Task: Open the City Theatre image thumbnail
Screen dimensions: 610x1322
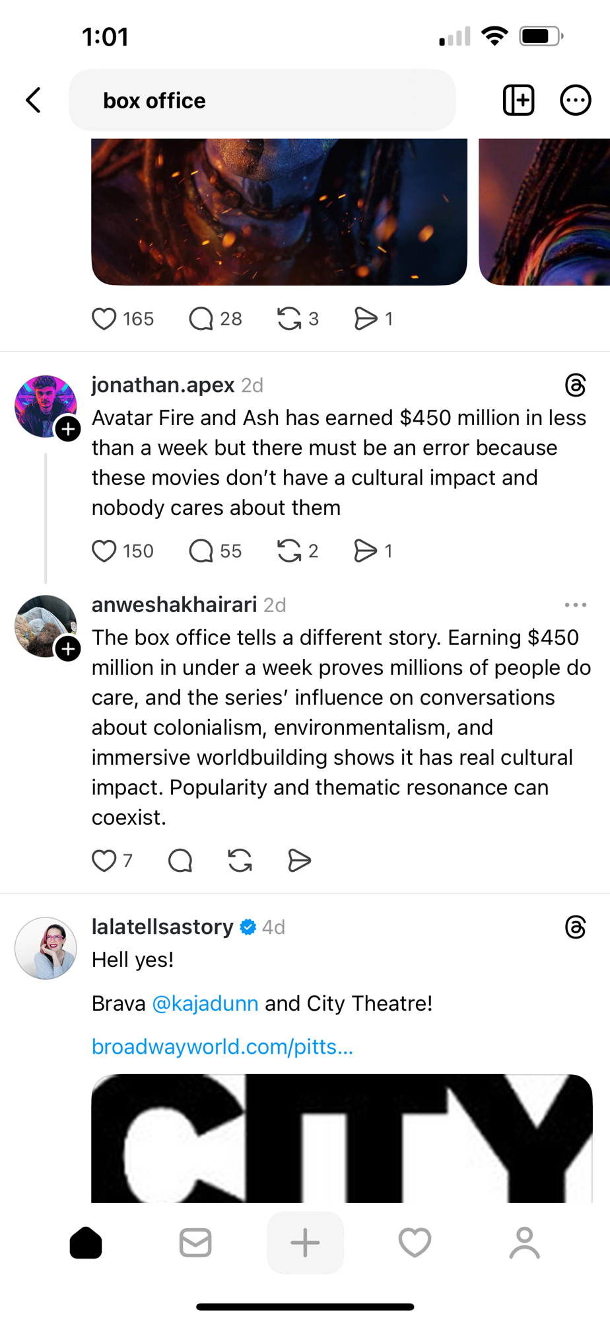Action: coord(342,1138)
